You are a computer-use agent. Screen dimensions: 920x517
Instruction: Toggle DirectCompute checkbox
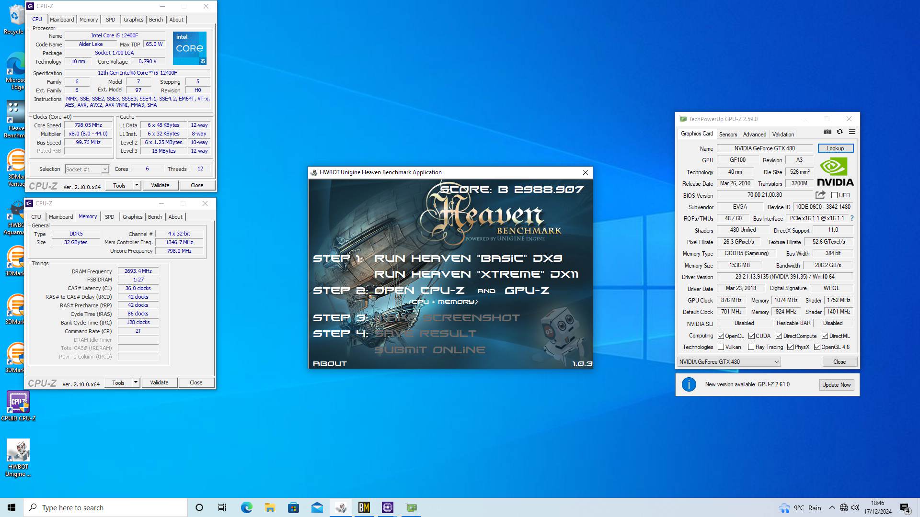[779, 336]
